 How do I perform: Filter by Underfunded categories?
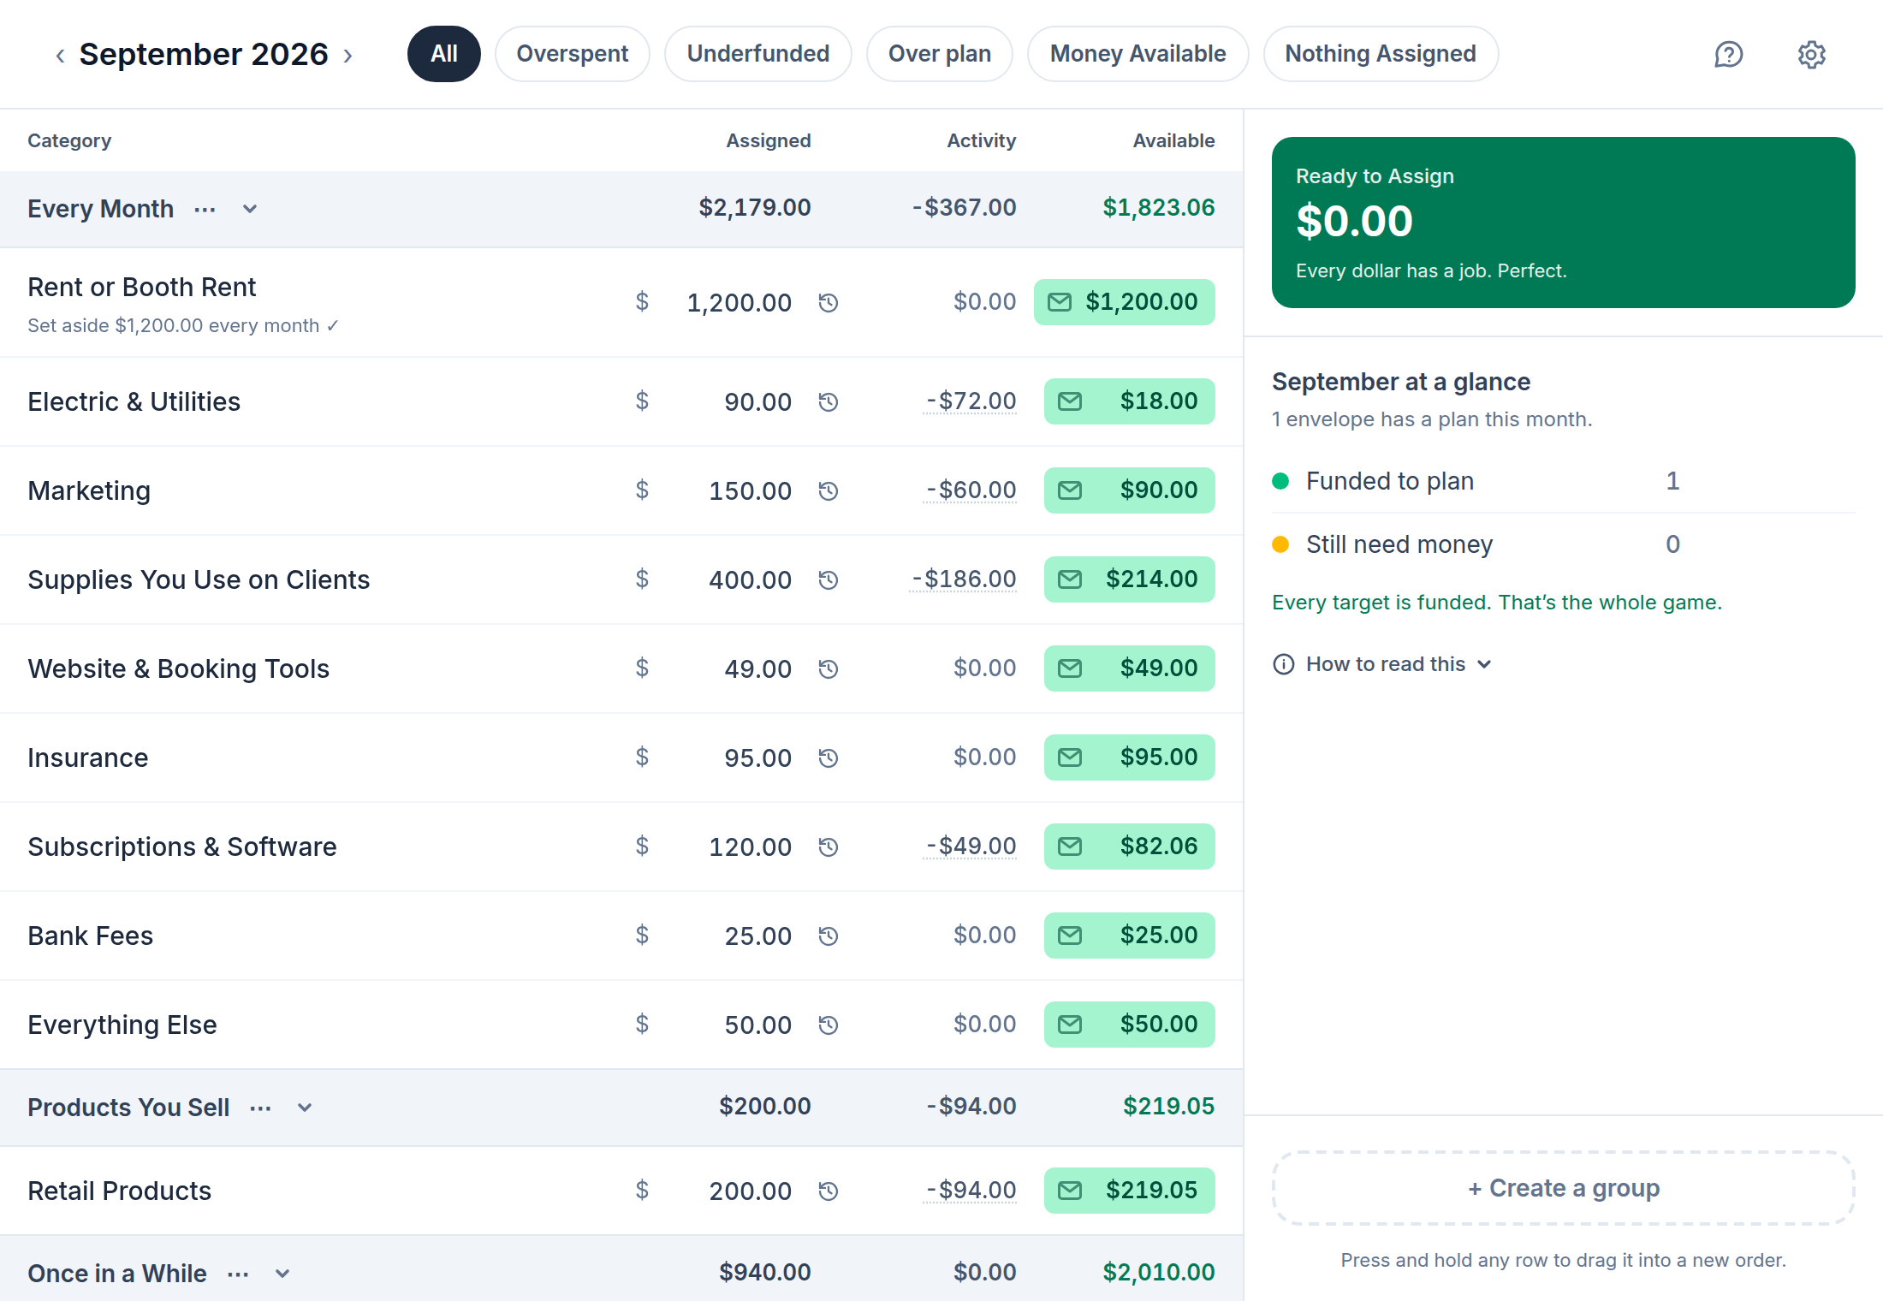click(757, 54)
